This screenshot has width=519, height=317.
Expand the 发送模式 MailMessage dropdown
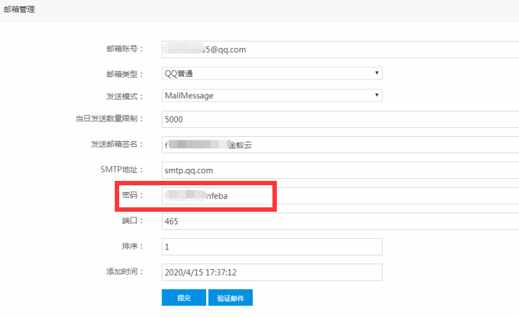[x=272, y=96]
